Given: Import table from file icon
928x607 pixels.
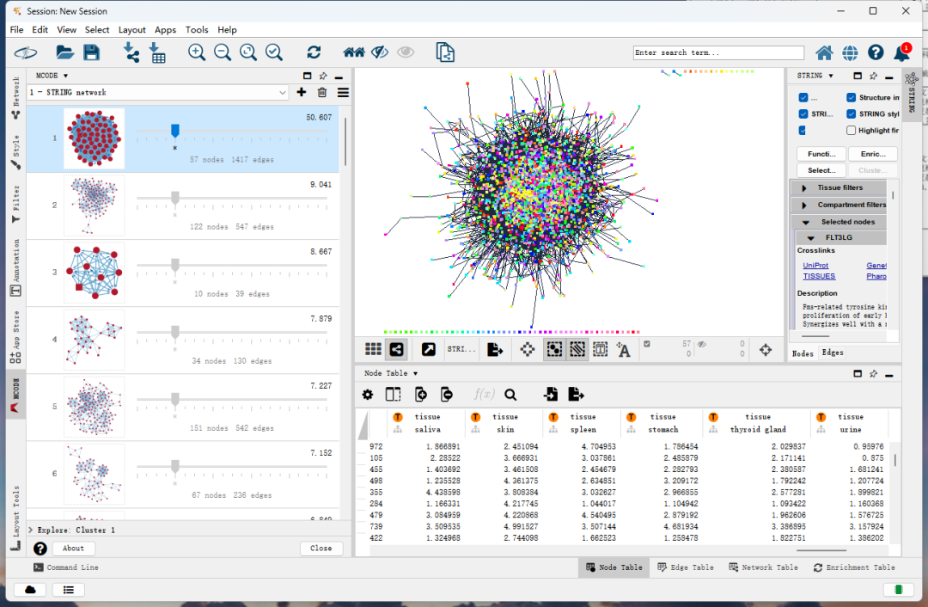Looking at the screenshot, I should click(x=157, y=52).
